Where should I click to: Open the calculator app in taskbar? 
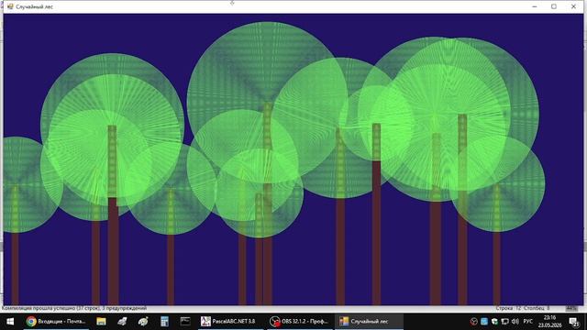click(x=164, y=322)
